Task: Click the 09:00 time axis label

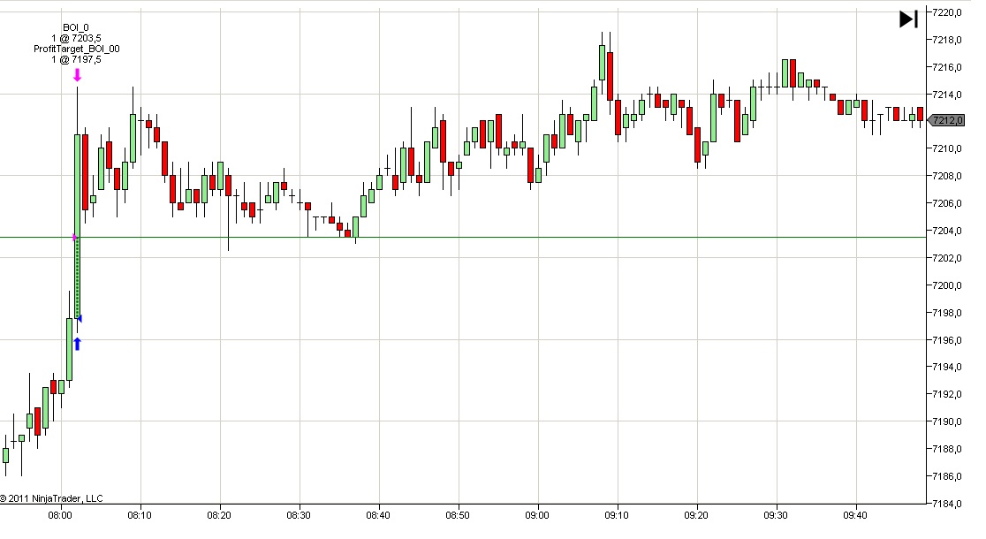Action: (537, 515)
